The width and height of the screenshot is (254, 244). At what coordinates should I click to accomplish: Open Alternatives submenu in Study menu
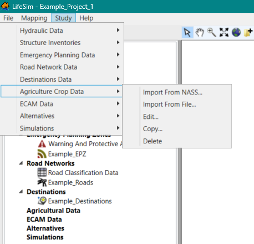tap(62, 116)
